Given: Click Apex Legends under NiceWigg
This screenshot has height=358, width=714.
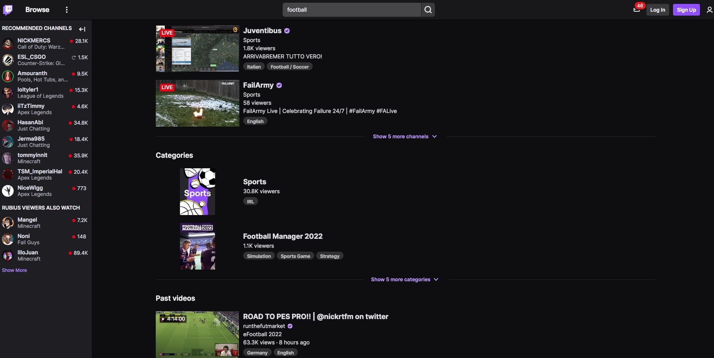Looking at the screenshot, I should tap(35, 194).
